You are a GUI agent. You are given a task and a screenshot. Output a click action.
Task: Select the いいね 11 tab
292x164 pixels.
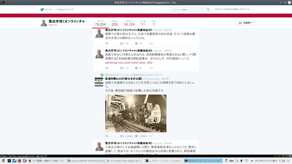(x=143, y=23)
